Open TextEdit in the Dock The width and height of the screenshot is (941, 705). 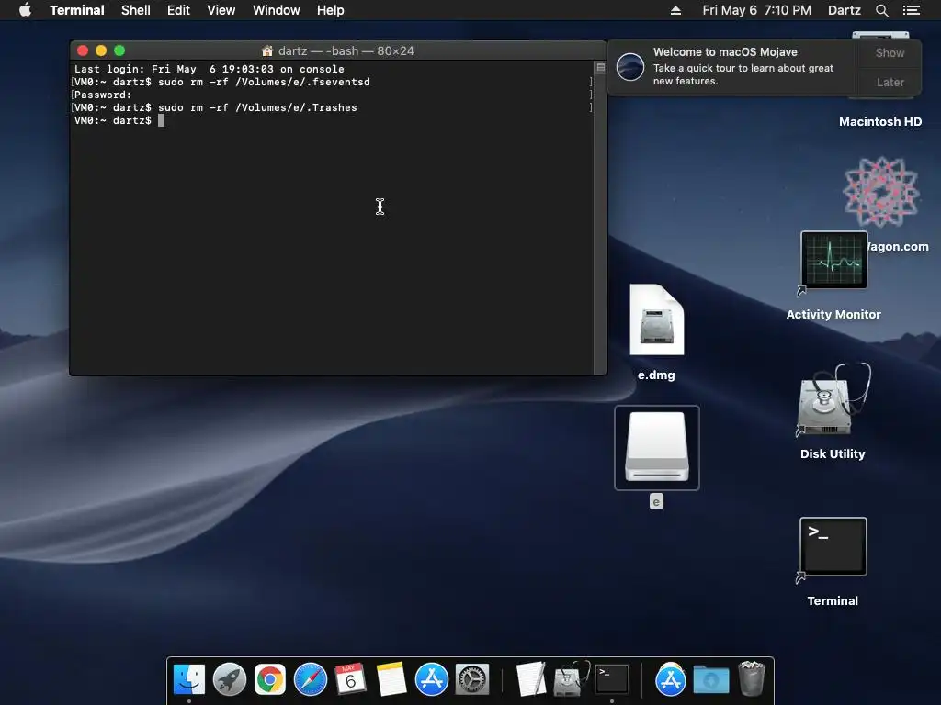[x=532, y=679]
